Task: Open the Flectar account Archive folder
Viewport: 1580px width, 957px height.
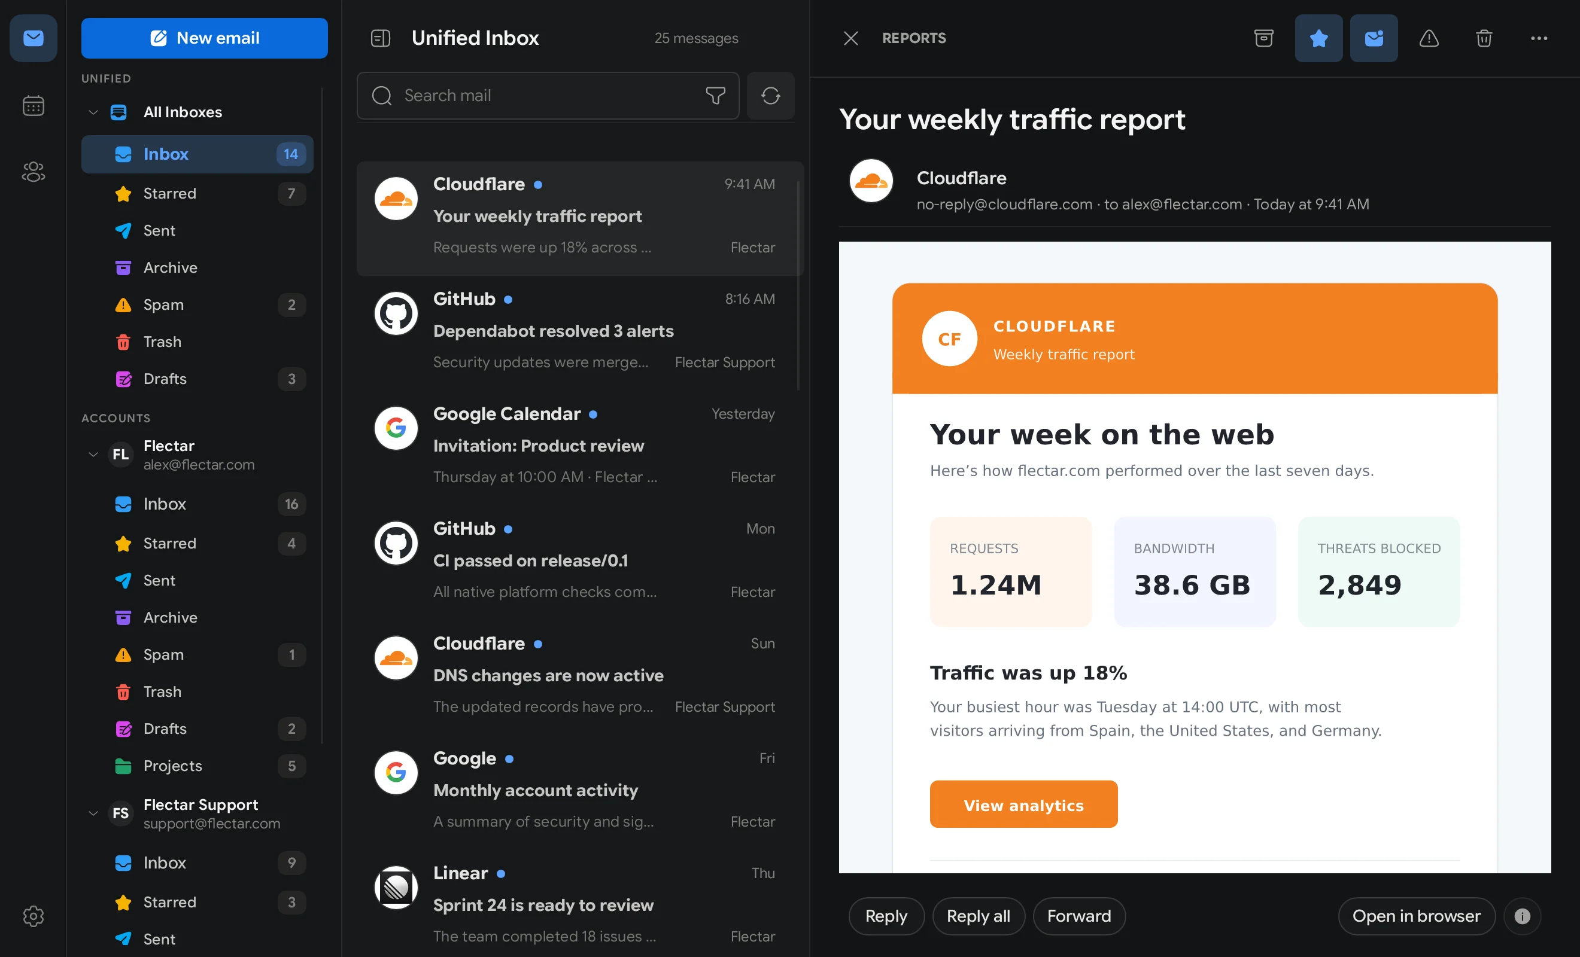Action: coord(197,618)
